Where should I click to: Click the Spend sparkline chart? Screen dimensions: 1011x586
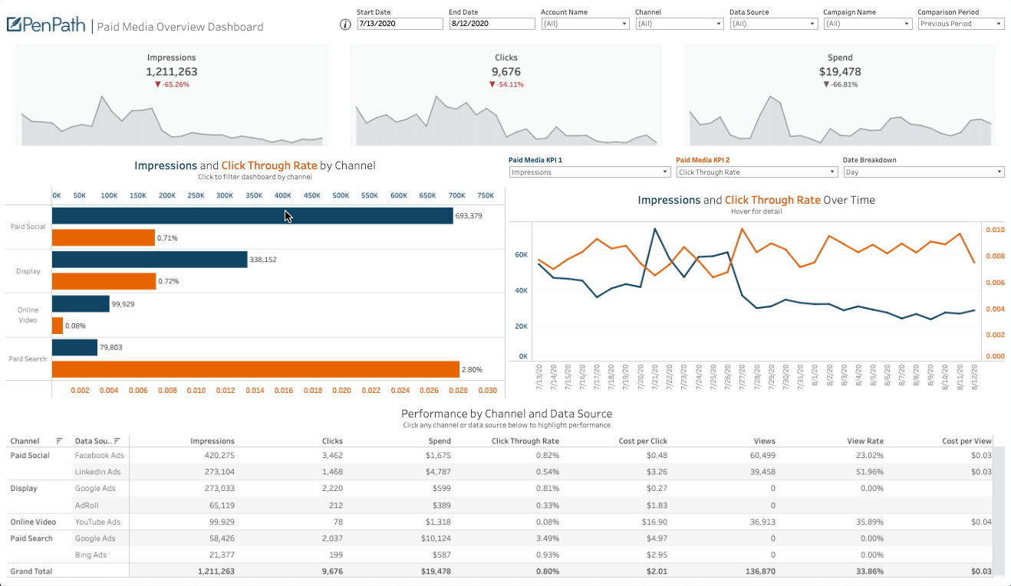tap(841, 120)
